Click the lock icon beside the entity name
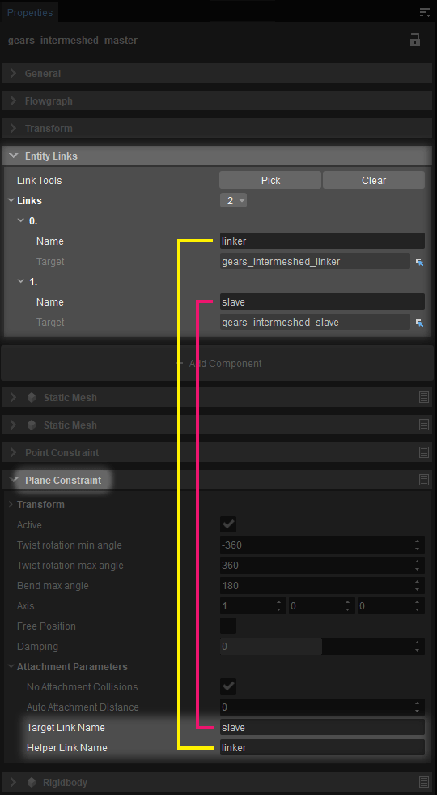The width and height of the screenshot is (437, 795). (x=415, y=40)
